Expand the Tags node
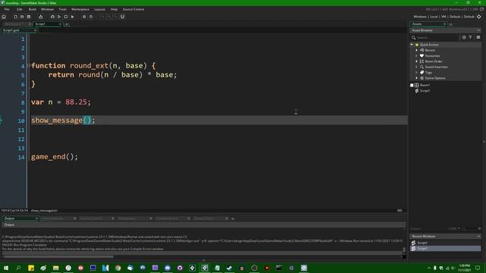The height and width of the screenshot is (273, 486). coord(417,73)
